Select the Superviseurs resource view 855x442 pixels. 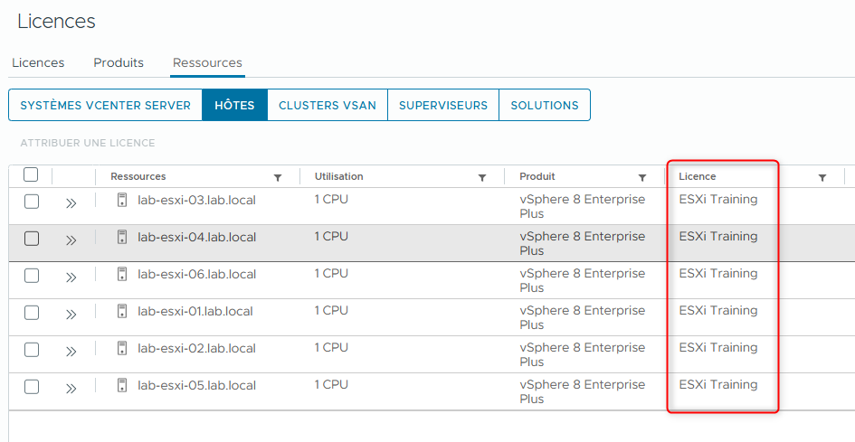pyautogui.click(x=442, y=105)
